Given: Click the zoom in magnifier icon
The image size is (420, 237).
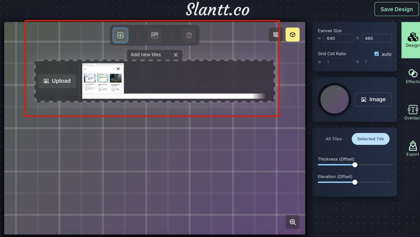Looking at the screenshot, I should (292, 222).
